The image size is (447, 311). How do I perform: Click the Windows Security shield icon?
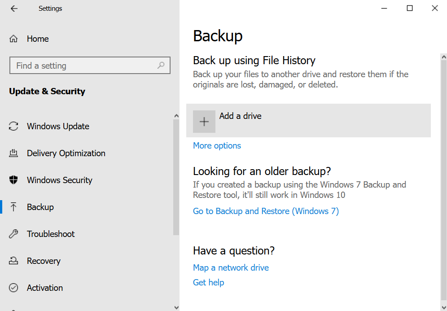[x=14, y=180]
